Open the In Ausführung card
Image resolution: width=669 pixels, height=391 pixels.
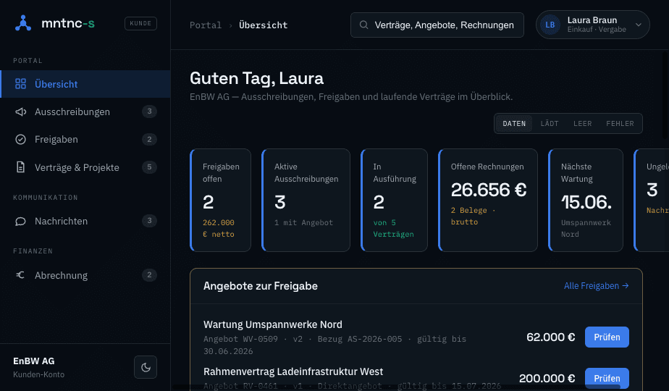[394, 200]
